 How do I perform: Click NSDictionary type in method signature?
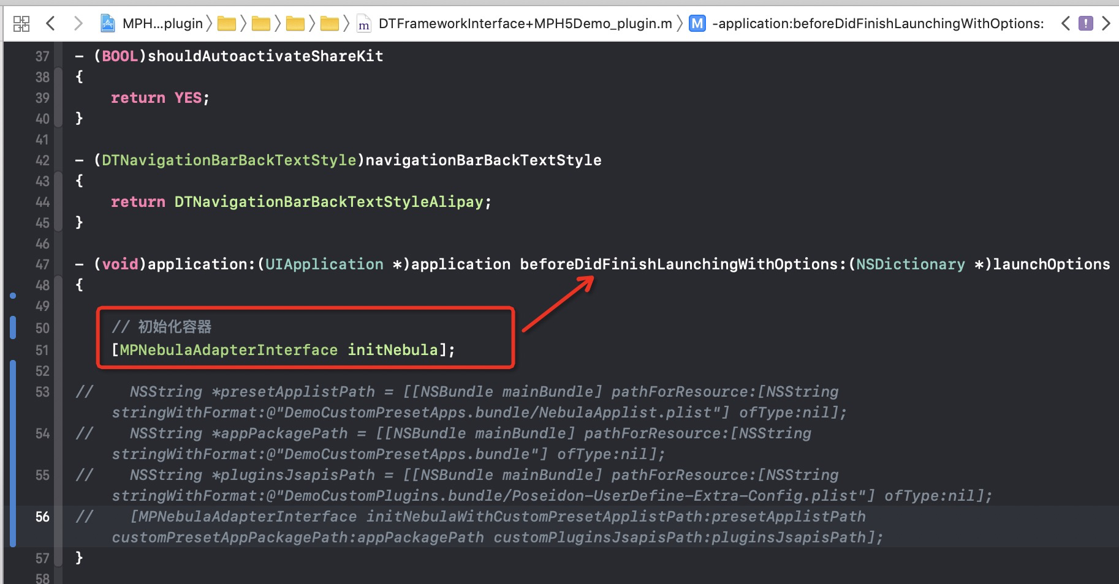pos(911,264)
